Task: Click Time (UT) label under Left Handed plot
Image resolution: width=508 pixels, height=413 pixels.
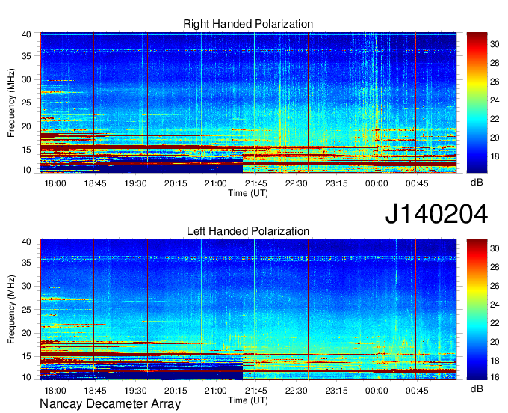Action: click(248, 400)
